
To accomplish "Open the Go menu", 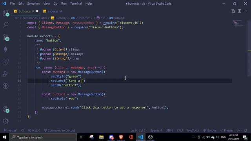I will [55, 4].
